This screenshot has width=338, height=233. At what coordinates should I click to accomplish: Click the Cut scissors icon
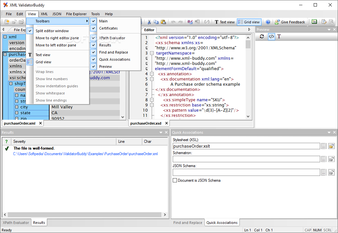149,22
